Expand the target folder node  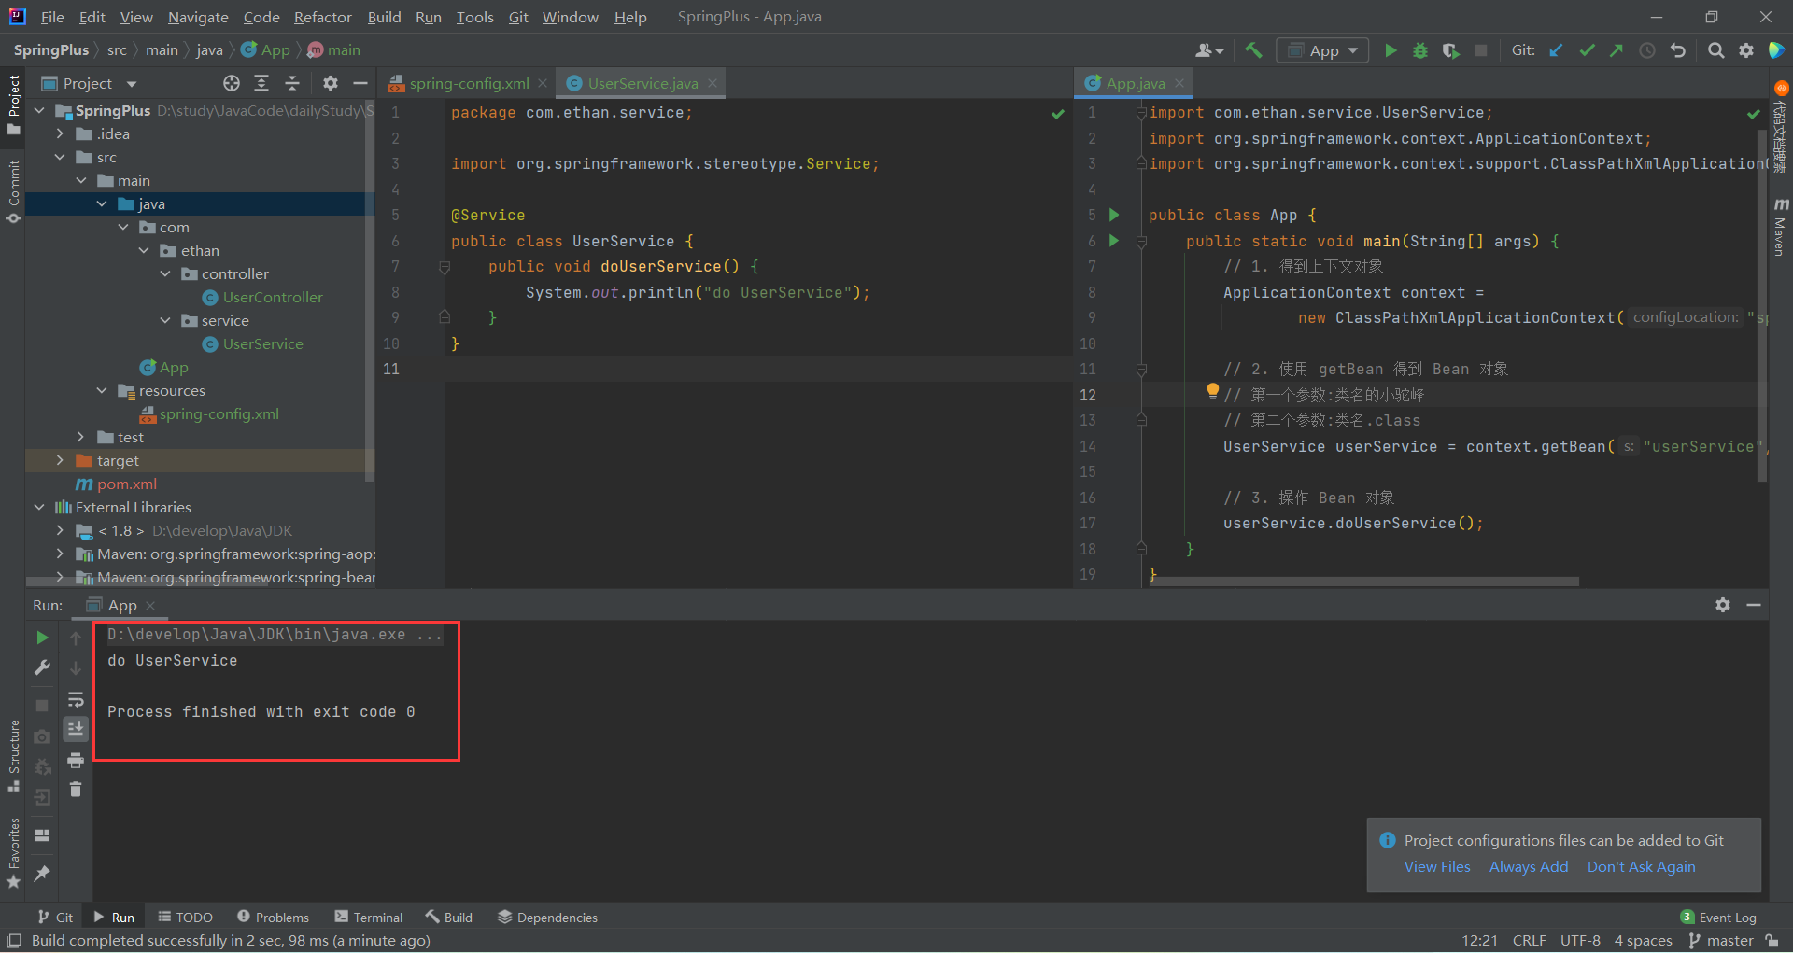point(60,460)
